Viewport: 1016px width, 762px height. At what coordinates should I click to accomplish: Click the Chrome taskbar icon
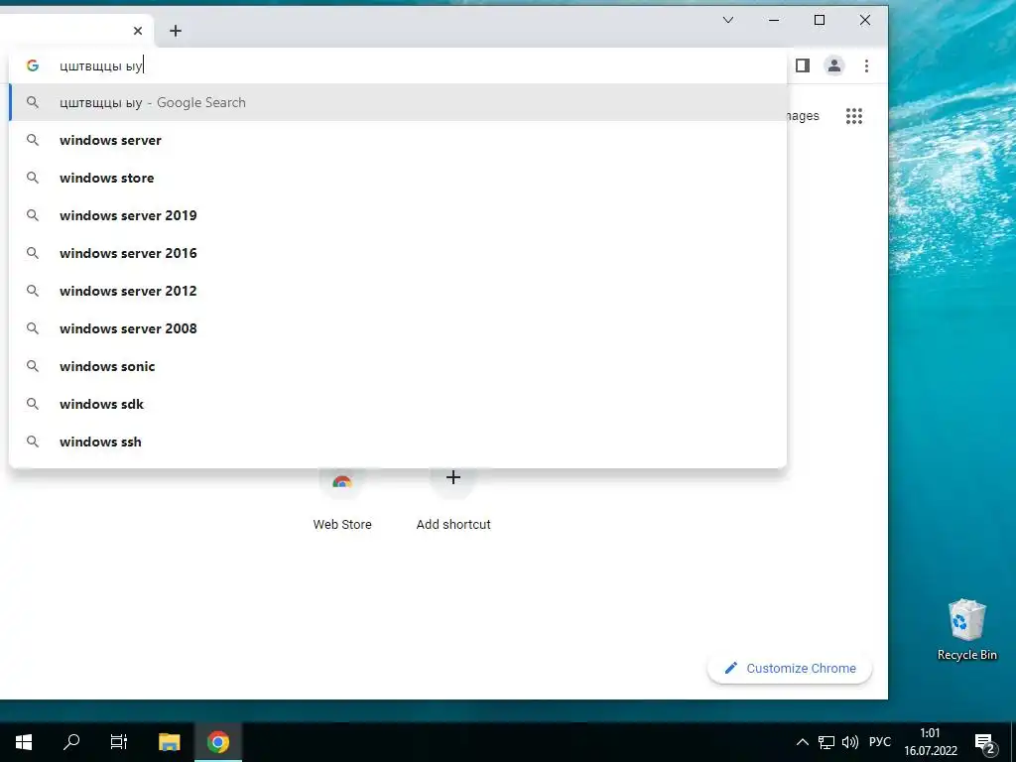218,742
